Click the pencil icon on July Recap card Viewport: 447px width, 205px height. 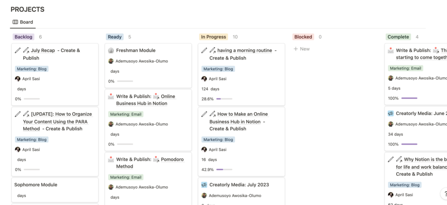tap(17, 51)
